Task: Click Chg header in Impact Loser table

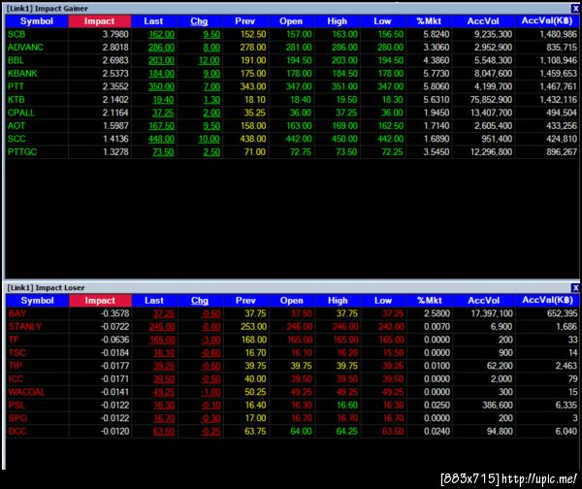Action: [200, 301]
